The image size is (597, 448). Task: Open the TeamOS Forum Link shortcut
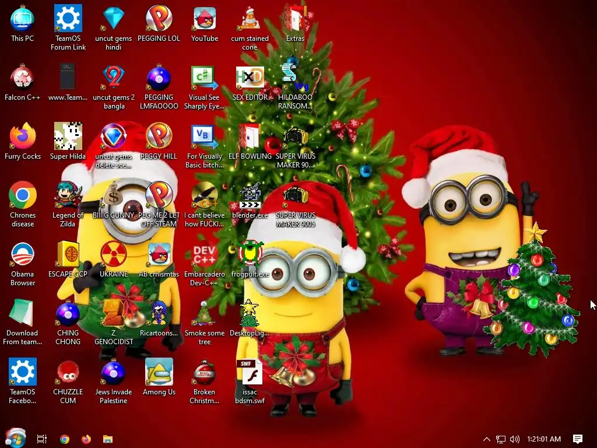coord(68,27)
